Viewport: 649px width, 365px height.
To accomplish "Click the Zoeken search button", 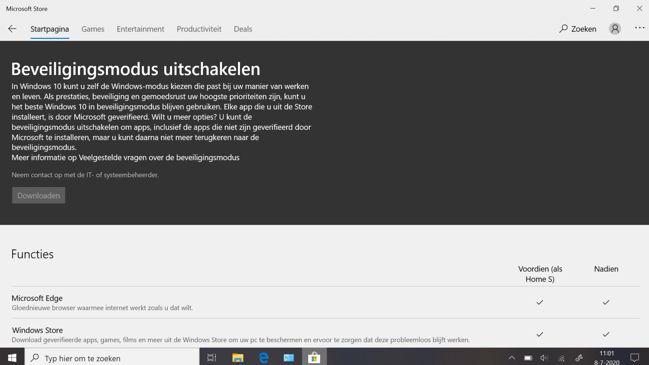I will pyautogui.click(x=578, y=29).
